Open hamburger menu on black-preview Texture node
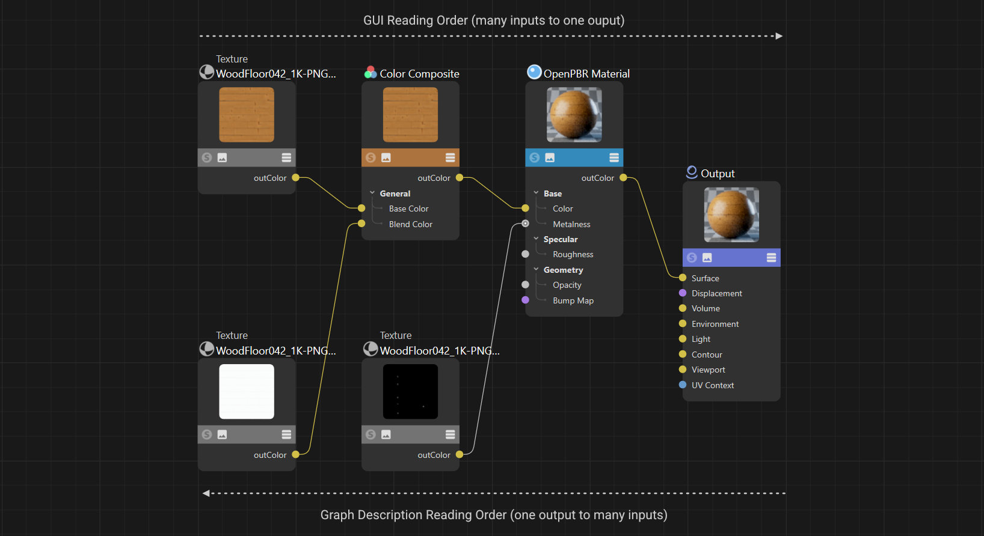This screenshot has width=984, height=536. [x=450, y=434]
